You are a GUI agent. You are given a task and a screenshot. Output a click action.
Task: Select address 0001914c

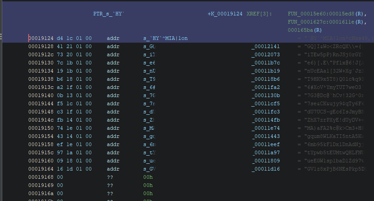pyautogui.click(x=41, y=120)
